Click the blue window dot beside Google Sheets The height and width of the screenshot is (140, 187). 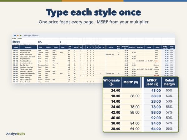[x=15, y=35]
